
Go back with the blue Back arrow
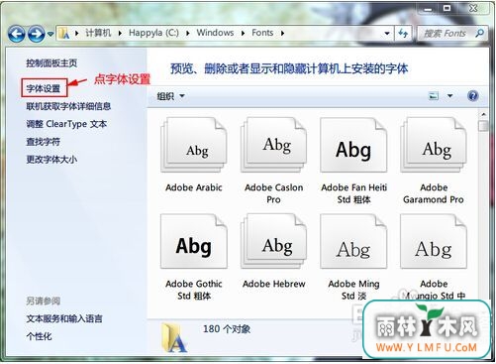click(x=16, y=34)
